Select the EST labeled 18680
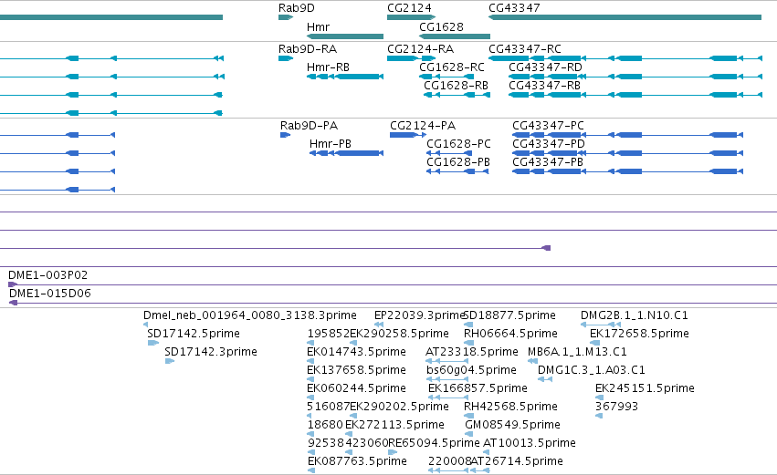777x475 pixels. [325, 426]
